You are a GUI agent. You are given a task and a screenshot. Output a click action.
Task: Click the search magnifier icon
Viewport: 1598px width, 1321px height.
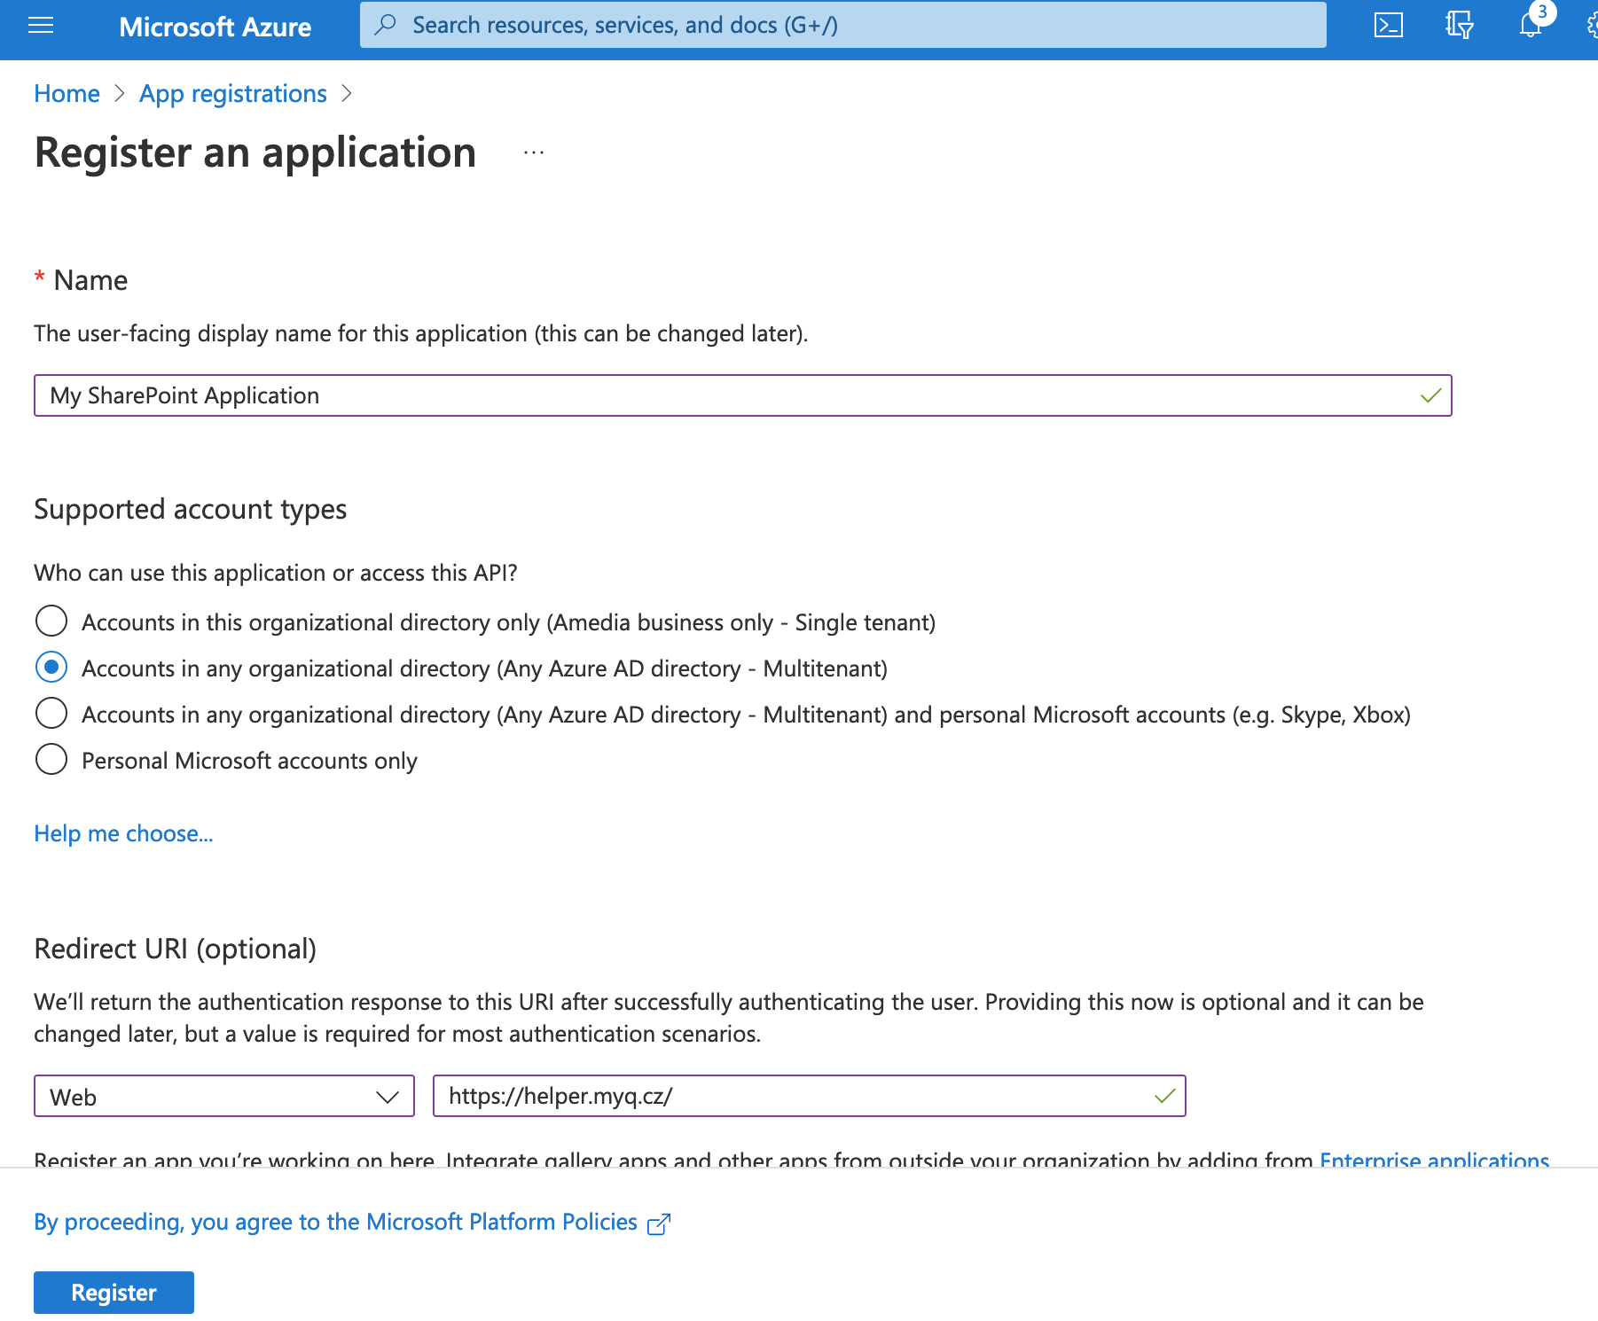tap(385, 25)
